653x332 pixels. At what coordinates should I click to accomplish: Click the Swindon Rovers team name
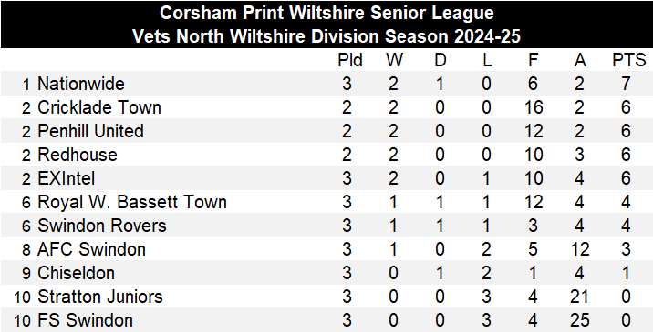click(x=102, y=226)
